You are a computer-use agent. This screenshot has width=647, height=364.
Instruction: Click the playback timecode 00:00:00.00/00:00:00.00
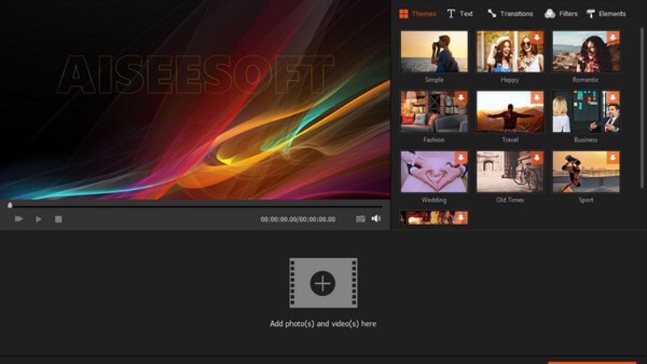click(298, 219)
